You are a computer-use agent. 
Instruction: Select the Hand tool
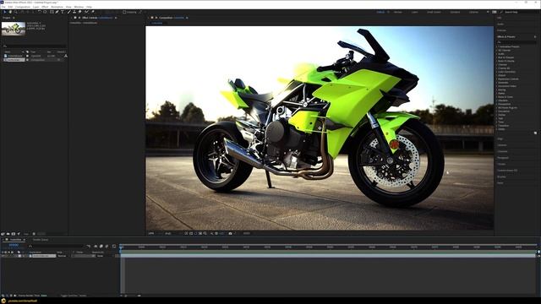pos(10,12)
